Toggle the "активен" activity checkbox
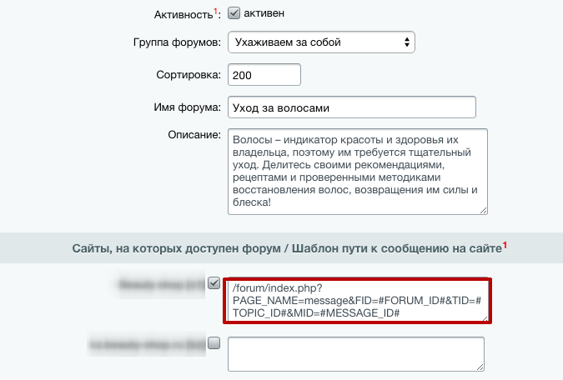The height and width of the screenshot is (380, 563). coord(234,13)
